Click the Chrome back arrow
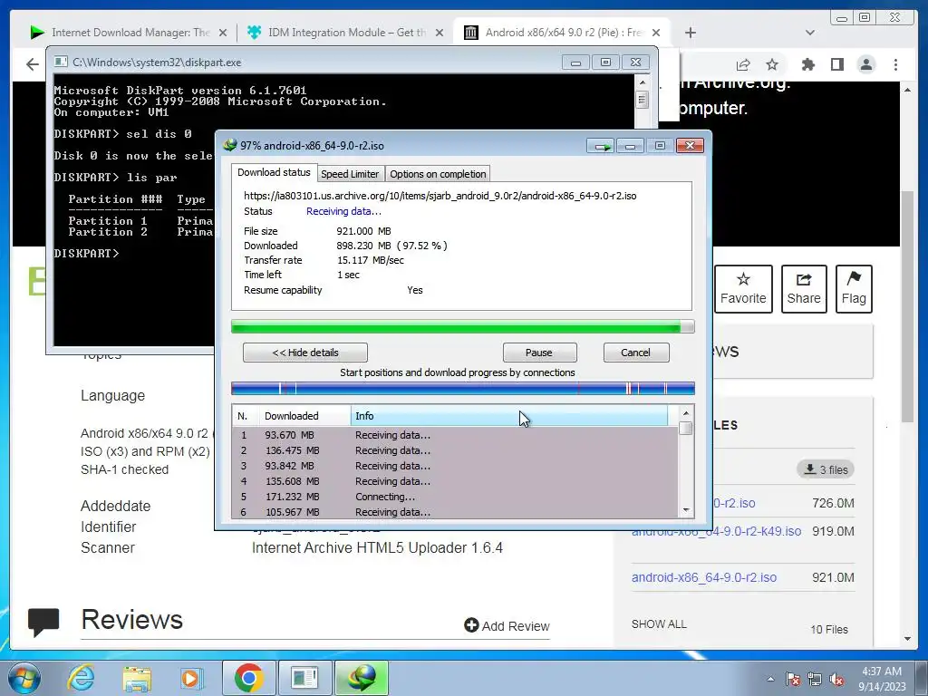 33,64
